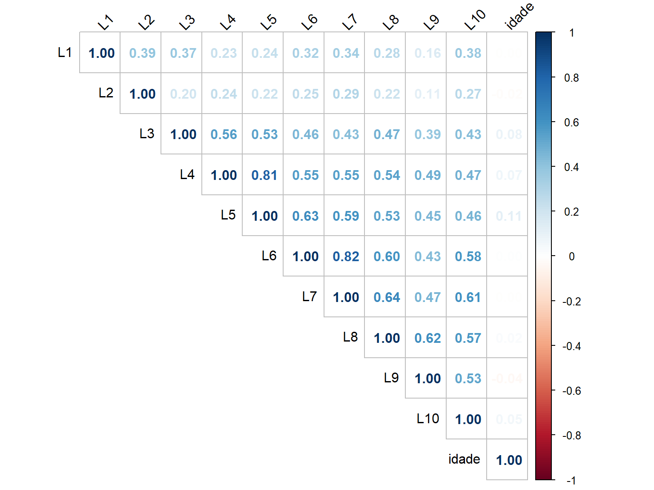Image resolution: width=654 pixels, height=490 pixels.
Task: Select the L1 row label on the left
Action: click(x=65, y=53)
